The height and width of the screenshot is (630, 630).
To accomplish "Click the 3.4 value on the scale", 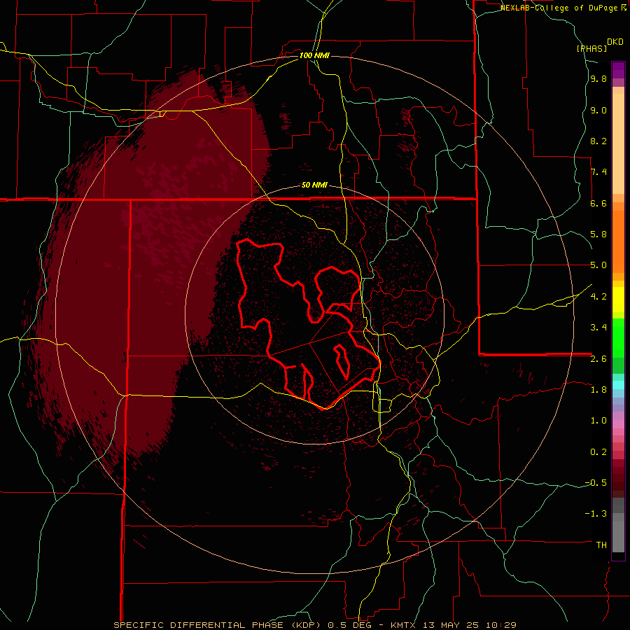I will coord(598,328).
